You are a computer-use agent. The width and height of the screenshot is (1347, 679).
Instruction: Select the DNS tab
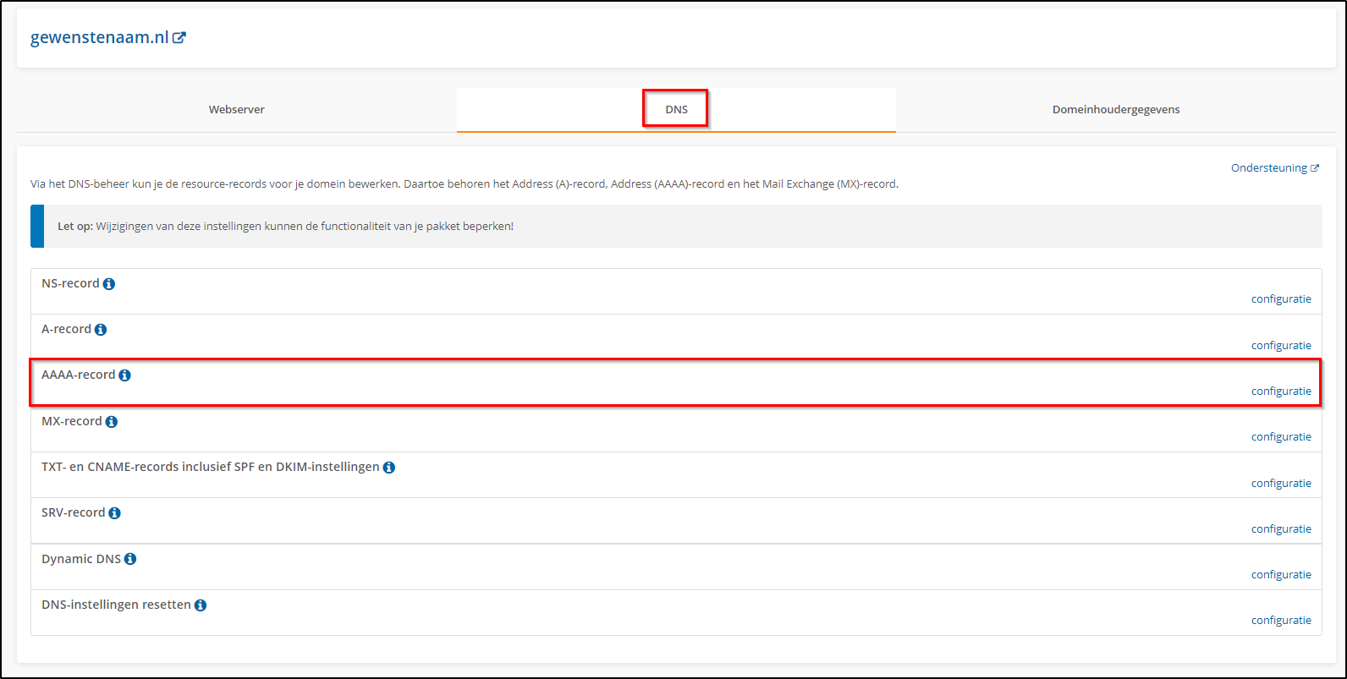pyautogui.click(x=676, y=110)
